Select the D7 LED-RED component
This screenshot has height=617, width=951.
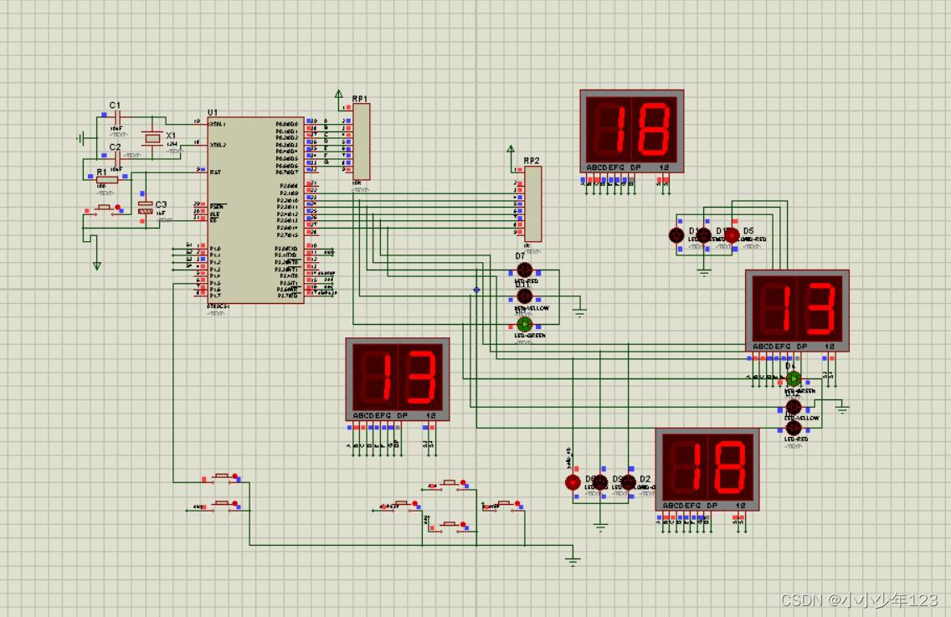pos(525,270)
